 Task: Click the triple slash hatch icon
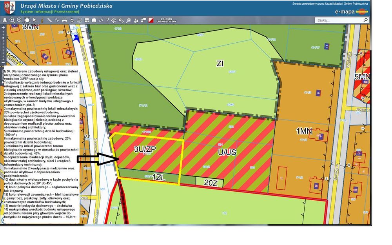[x=101, y=20]
